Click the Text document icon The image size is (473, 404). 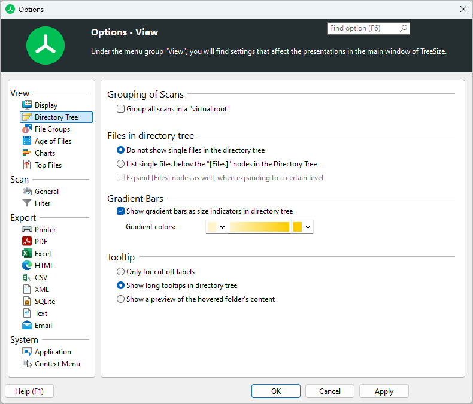pos(27,313)
